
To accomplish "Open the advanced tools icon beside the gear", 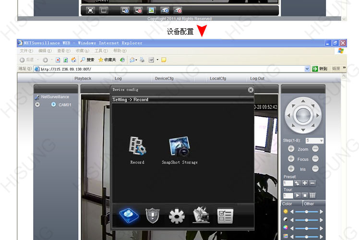I will tap(201, 216).
